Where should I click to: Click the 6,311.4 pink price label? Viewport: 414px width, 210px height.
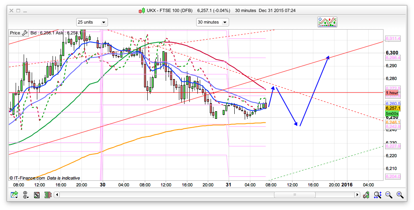pyautogui.click(x=393, y=38)
